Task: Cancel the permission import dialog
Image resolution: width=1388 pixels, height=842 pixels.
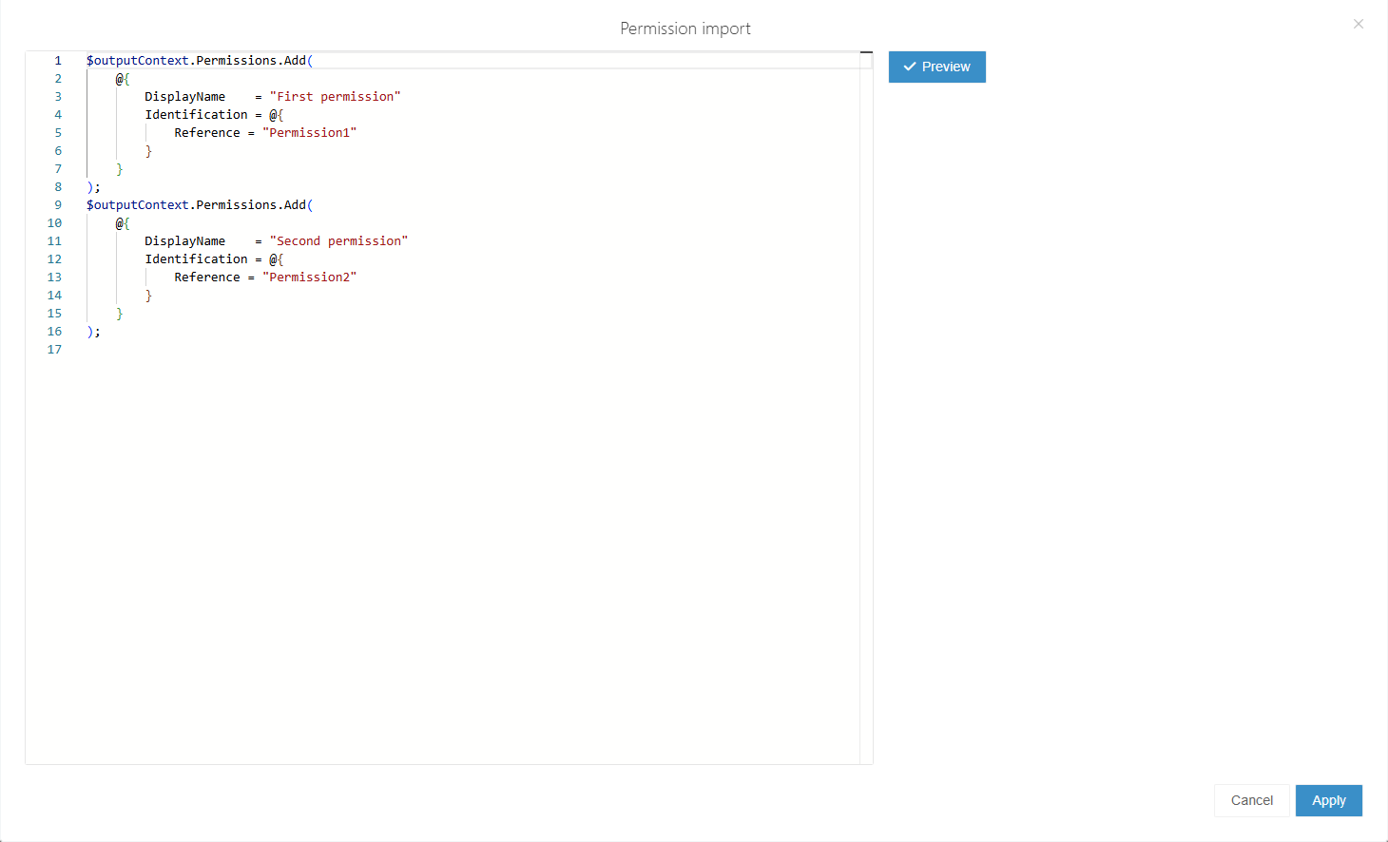Action: pos(1251,800)
